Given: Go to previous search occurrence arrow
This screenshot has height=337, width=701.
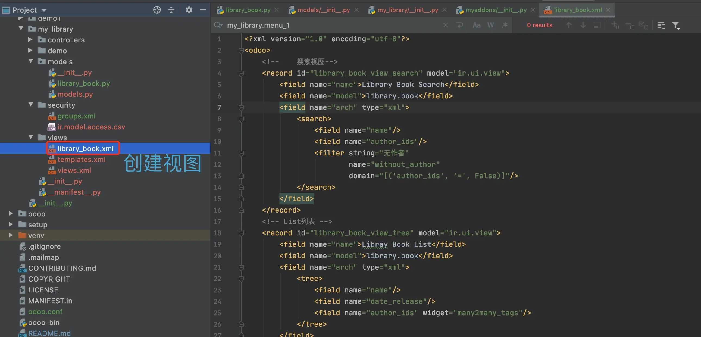Looking at the screenshot, I should click(x=569, y=25).
